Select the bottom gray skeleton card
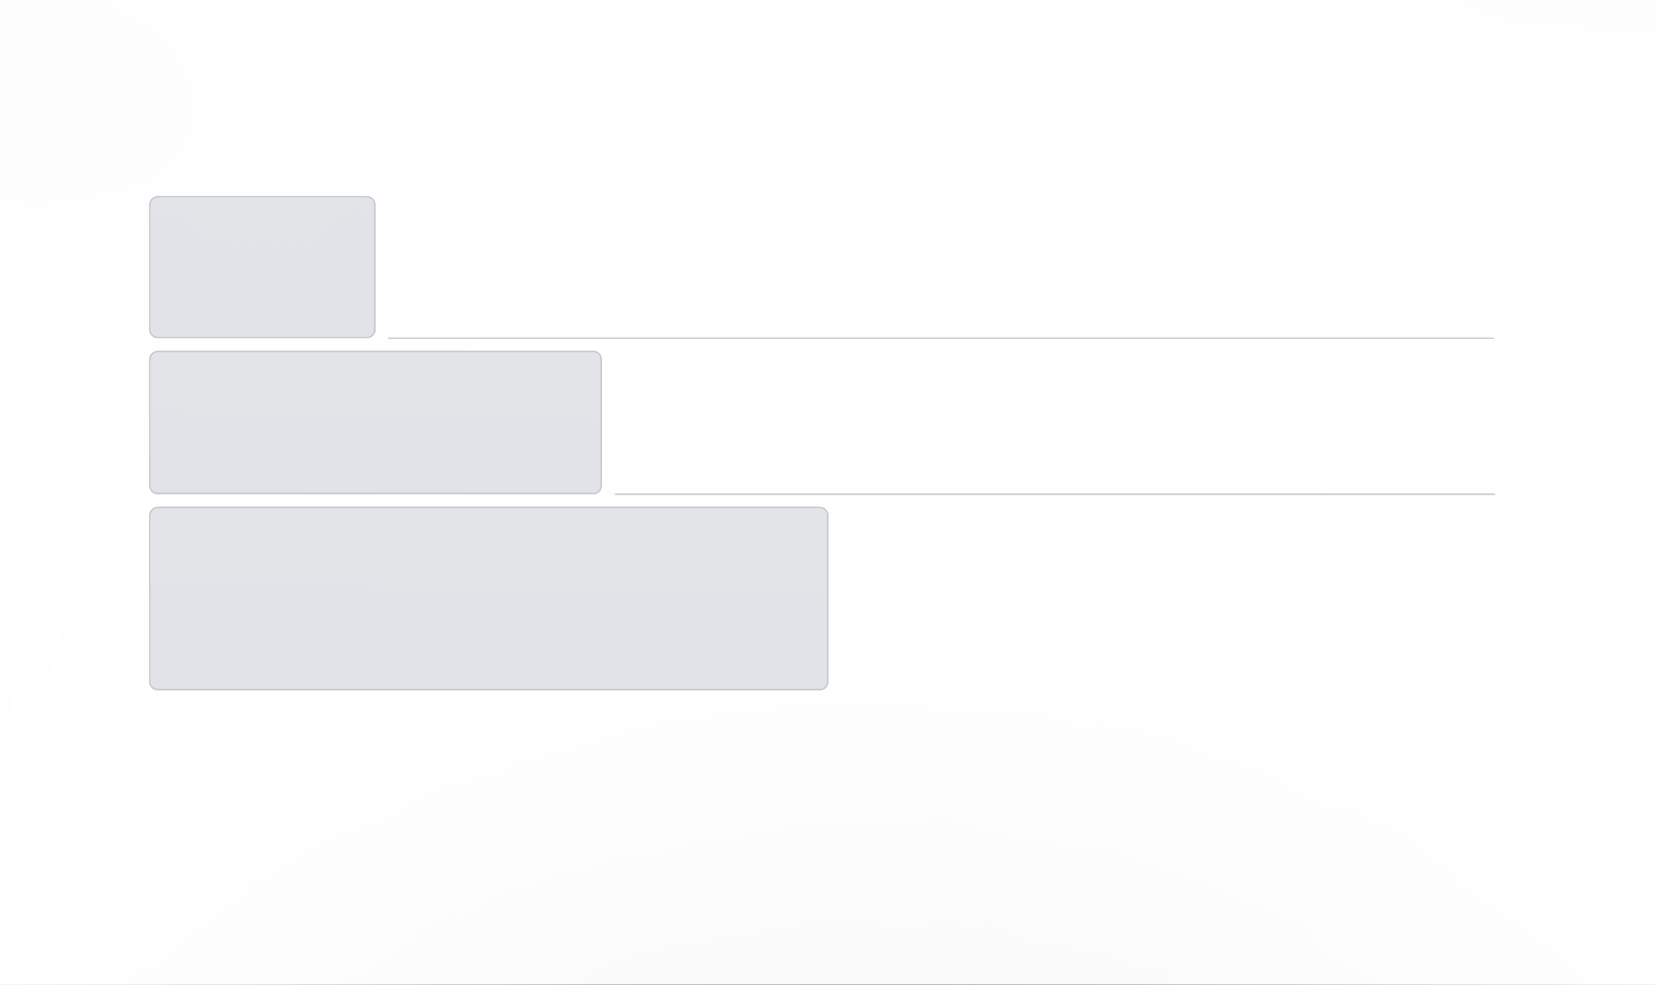This screenshot has width=1657, height=985. [489, 598]
